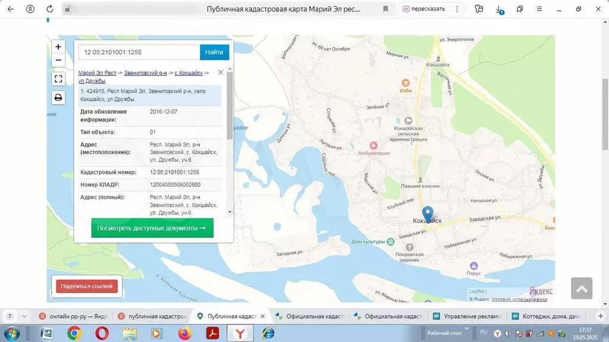This screenshot has height=342, width=609.
Task: Open Internet Explorer from taskbar
Action: [x=268, y=334]
